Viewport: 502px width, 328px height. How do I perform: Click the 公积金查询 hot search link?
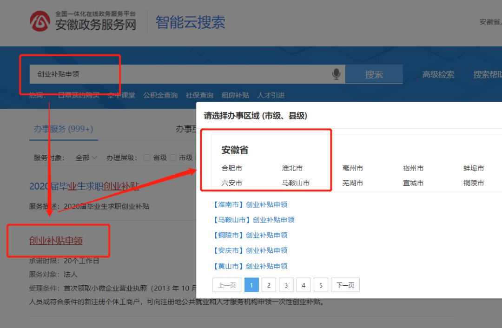tap(160, 95)
